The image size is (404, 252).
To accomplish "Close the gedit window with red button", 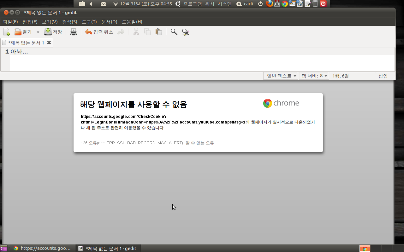I will click(x=6, y=12).
